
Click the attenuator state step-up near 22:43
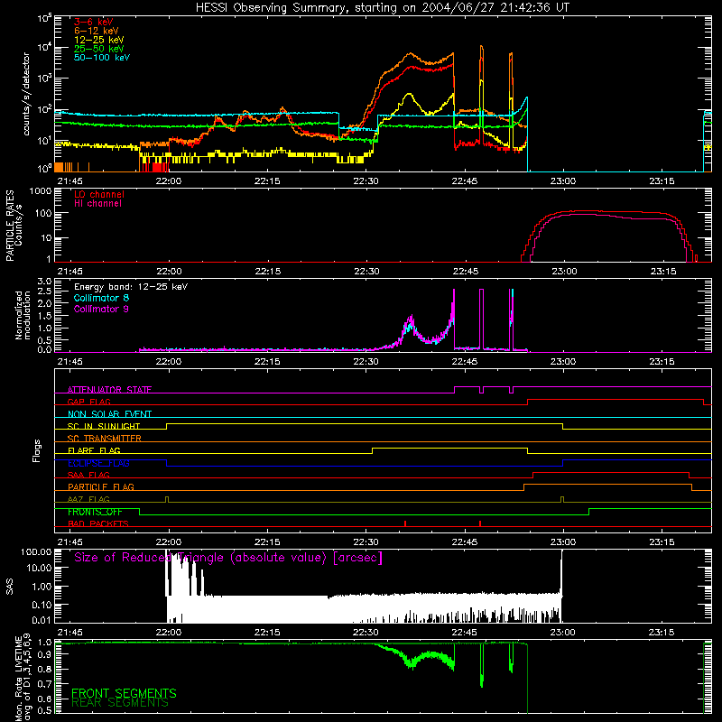pyautogui.click(x=455, y=390)
